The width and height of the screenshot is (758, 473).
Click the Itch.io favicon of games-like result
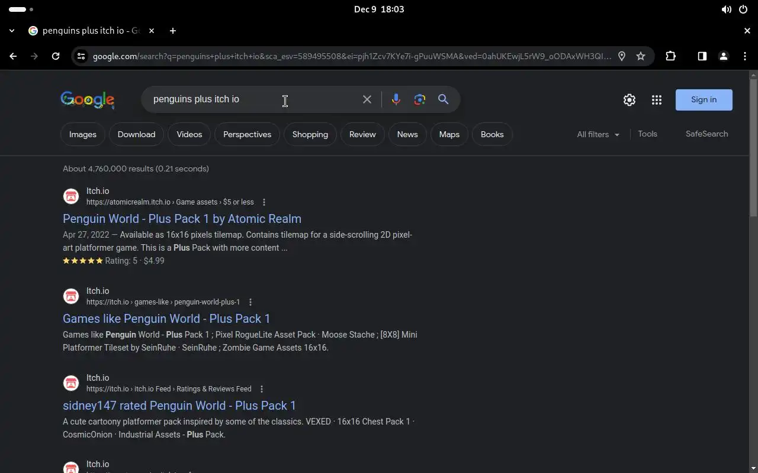pyautogui.click(x=71, y=296)
